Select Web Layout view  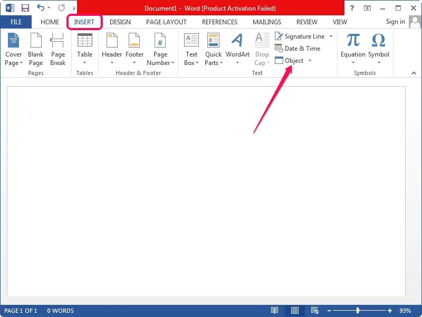(315, 311)
